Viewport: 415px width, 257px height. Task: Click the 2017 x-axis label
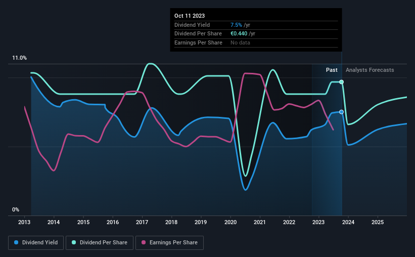(142, 222)
